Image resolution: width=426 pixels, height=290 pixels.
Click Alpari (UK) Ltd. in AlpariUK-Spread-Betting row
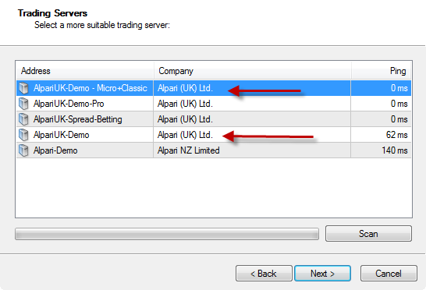coord(185,119)
